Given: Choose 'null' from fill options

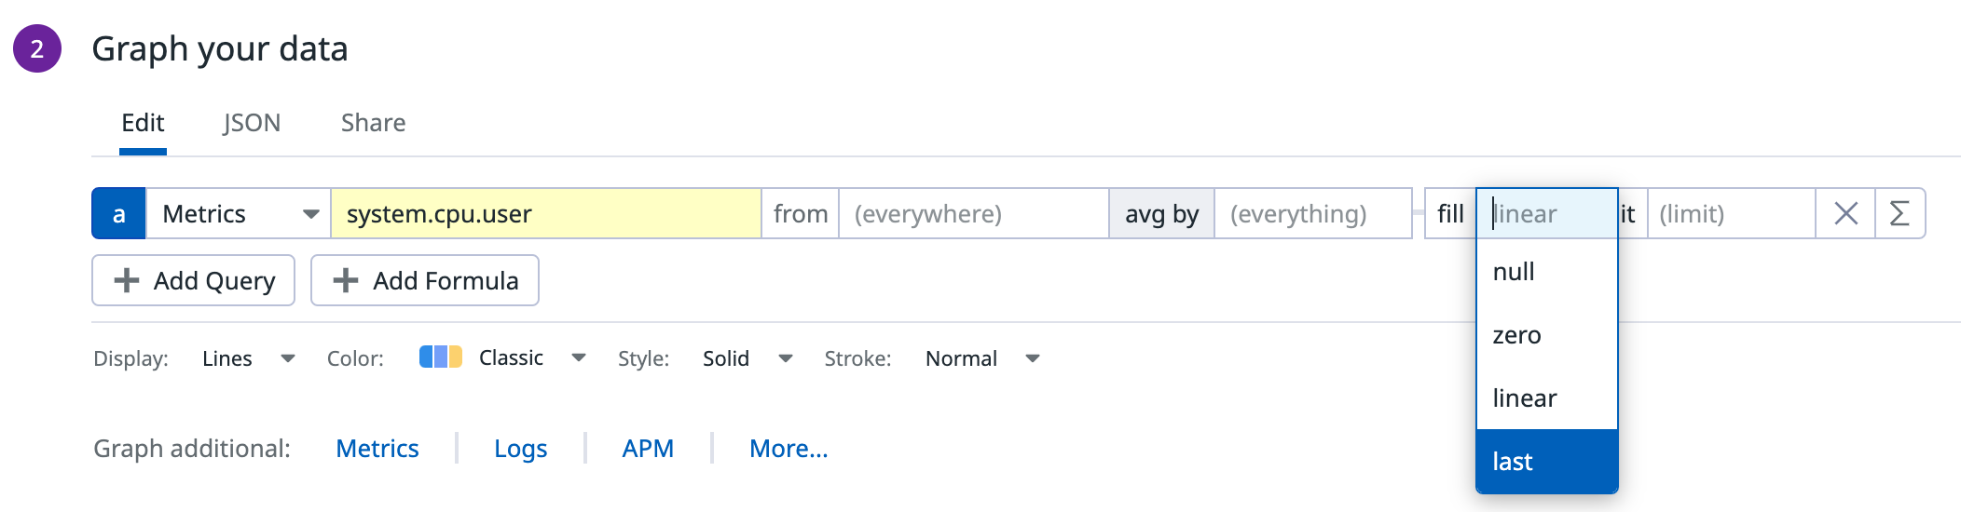Looking at the screenshot, I should click(x=1545, y=272).
